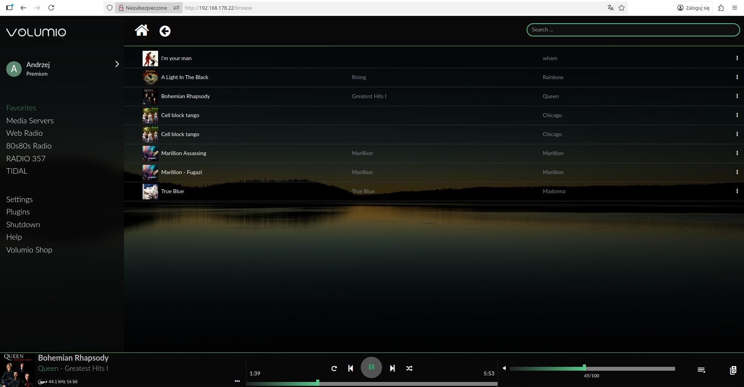Mute the volume with the speaker icon
The height and width of the screenshot is (387, 744).
tap(504, 368)
